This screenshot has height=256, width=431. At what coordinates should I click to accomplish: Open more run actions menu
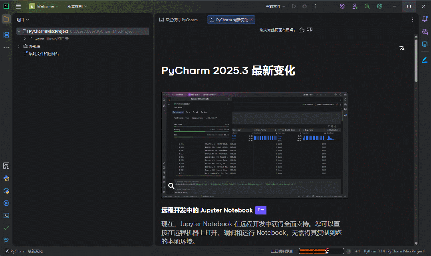click(315, 6)
